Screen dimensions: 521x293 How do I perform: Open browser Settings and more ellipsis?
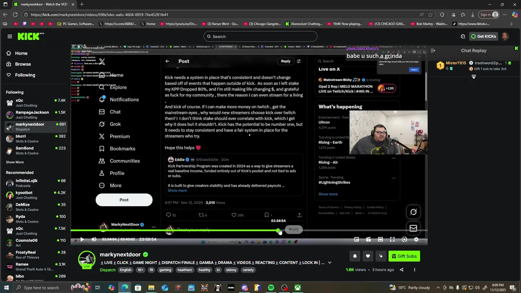pos(505,15)
